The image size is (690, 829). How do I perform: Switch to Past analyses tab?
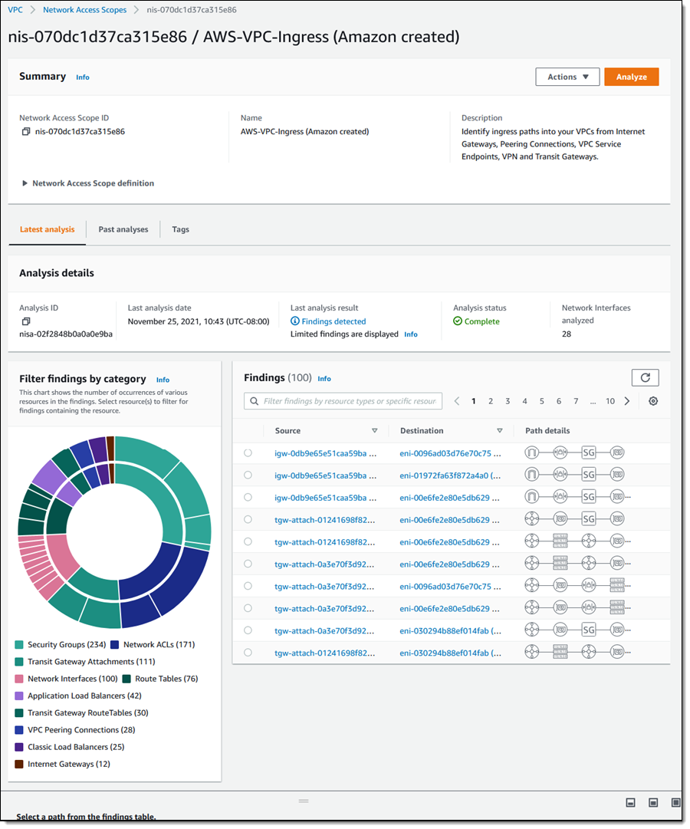click(x=123, y=229)
